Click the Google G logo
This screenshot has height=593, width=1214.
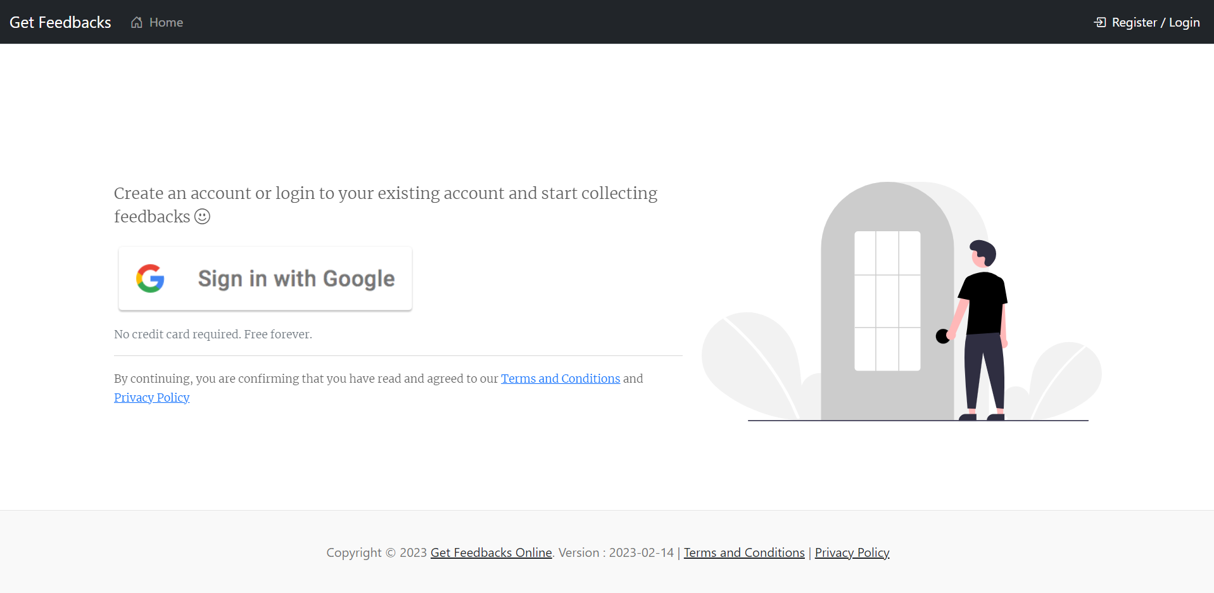pyautogui.click(x=150, y=279)
